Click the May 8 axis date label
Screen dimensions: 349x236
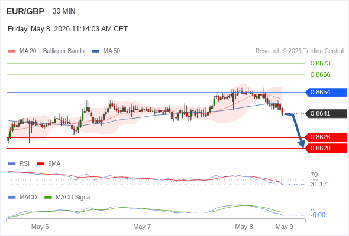tap(244, 227)
